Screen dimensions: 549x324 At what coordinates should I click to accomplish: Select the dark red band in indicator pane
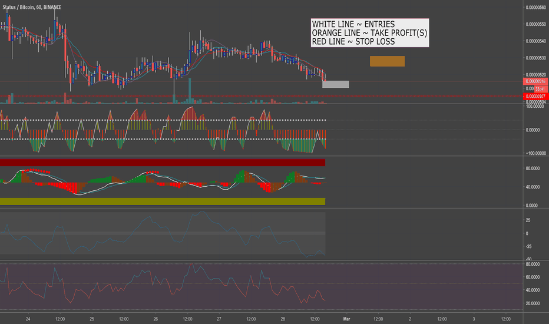tap(163, 163)
